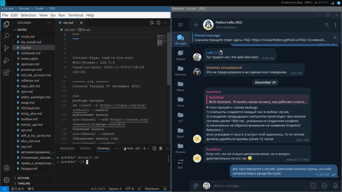Open the quoted Sunshine reply about Btrfs Assistant
Screen dimensions: 342x192
tap(257, 100)
